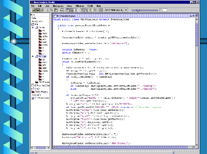Click the Paste clipboard toolbar icon

[55, 10]
